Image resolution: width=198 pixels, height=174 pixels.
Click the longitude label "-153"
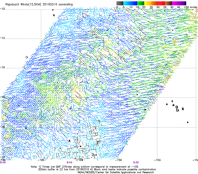click(157, 160)
